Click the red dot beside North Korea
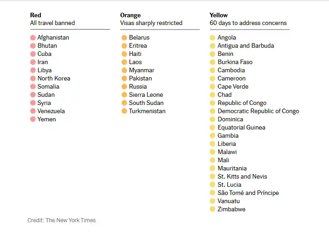The height and width of the screenshot is (234, 329). tap(33, 79)
